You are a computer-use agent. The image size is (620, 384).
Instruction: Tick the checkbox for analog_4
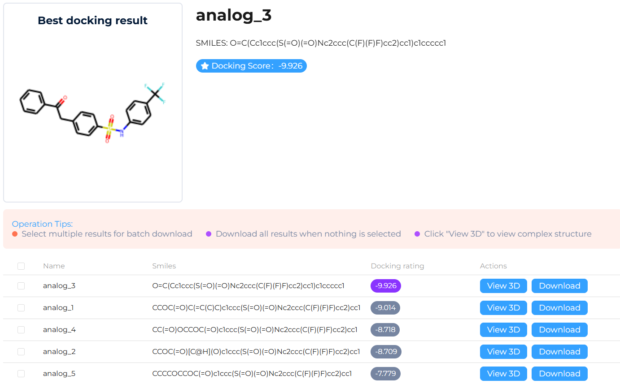(21, 330)
